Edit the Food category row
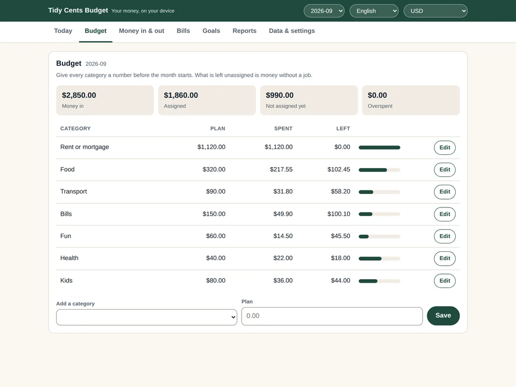Image resolution: width=516 pixels, height=387 pixels. coord(445,169)
